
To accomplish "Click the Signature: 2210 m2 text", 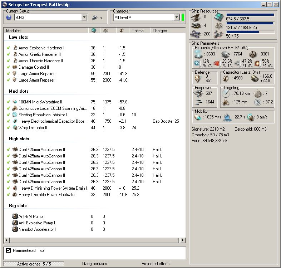I will click(208, 129).
